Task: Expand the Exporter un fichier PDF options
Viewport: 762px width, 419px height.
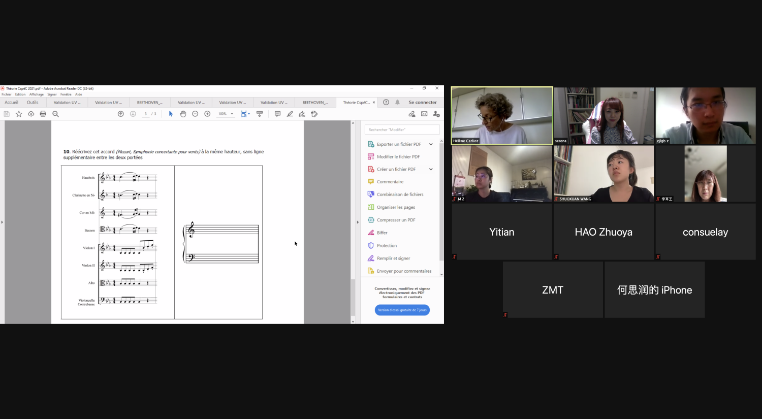Action: pos(431,144)
